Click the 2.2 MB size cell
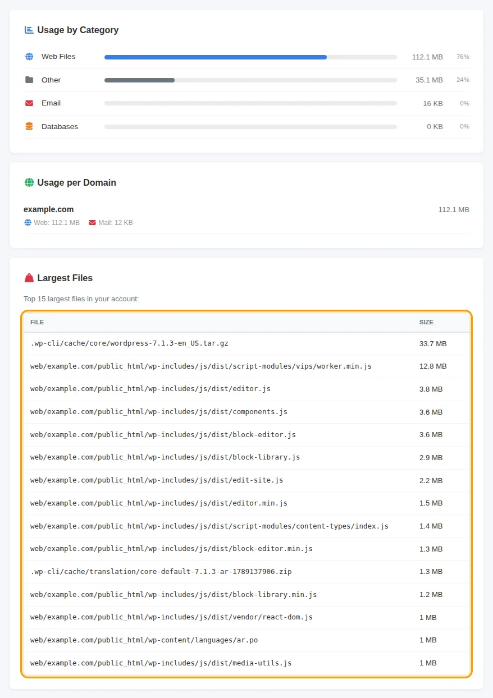This screenshot has height=698, width=493. pos(431,480)
